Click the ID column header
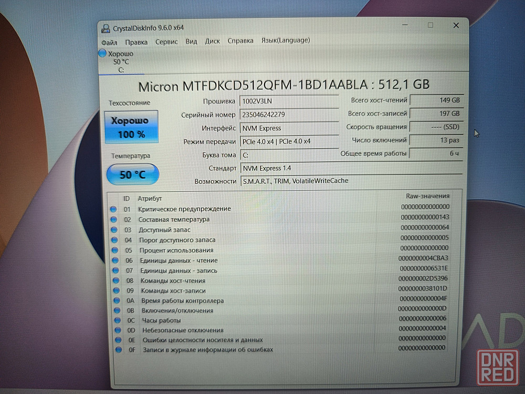The height and width of the screenshot is (394, 525). 126,199
